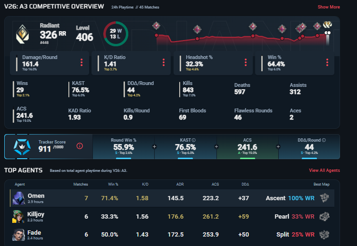Click the Round Win % 55.9% segment

point(124,146)
